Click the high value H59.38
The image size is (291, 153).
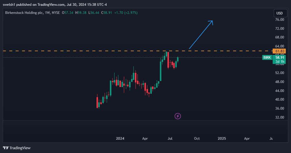click(x=81, y=13)
